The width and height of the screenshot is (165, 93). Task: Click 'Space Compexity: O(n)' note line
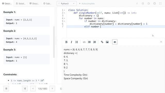click(x=76, y=78)
